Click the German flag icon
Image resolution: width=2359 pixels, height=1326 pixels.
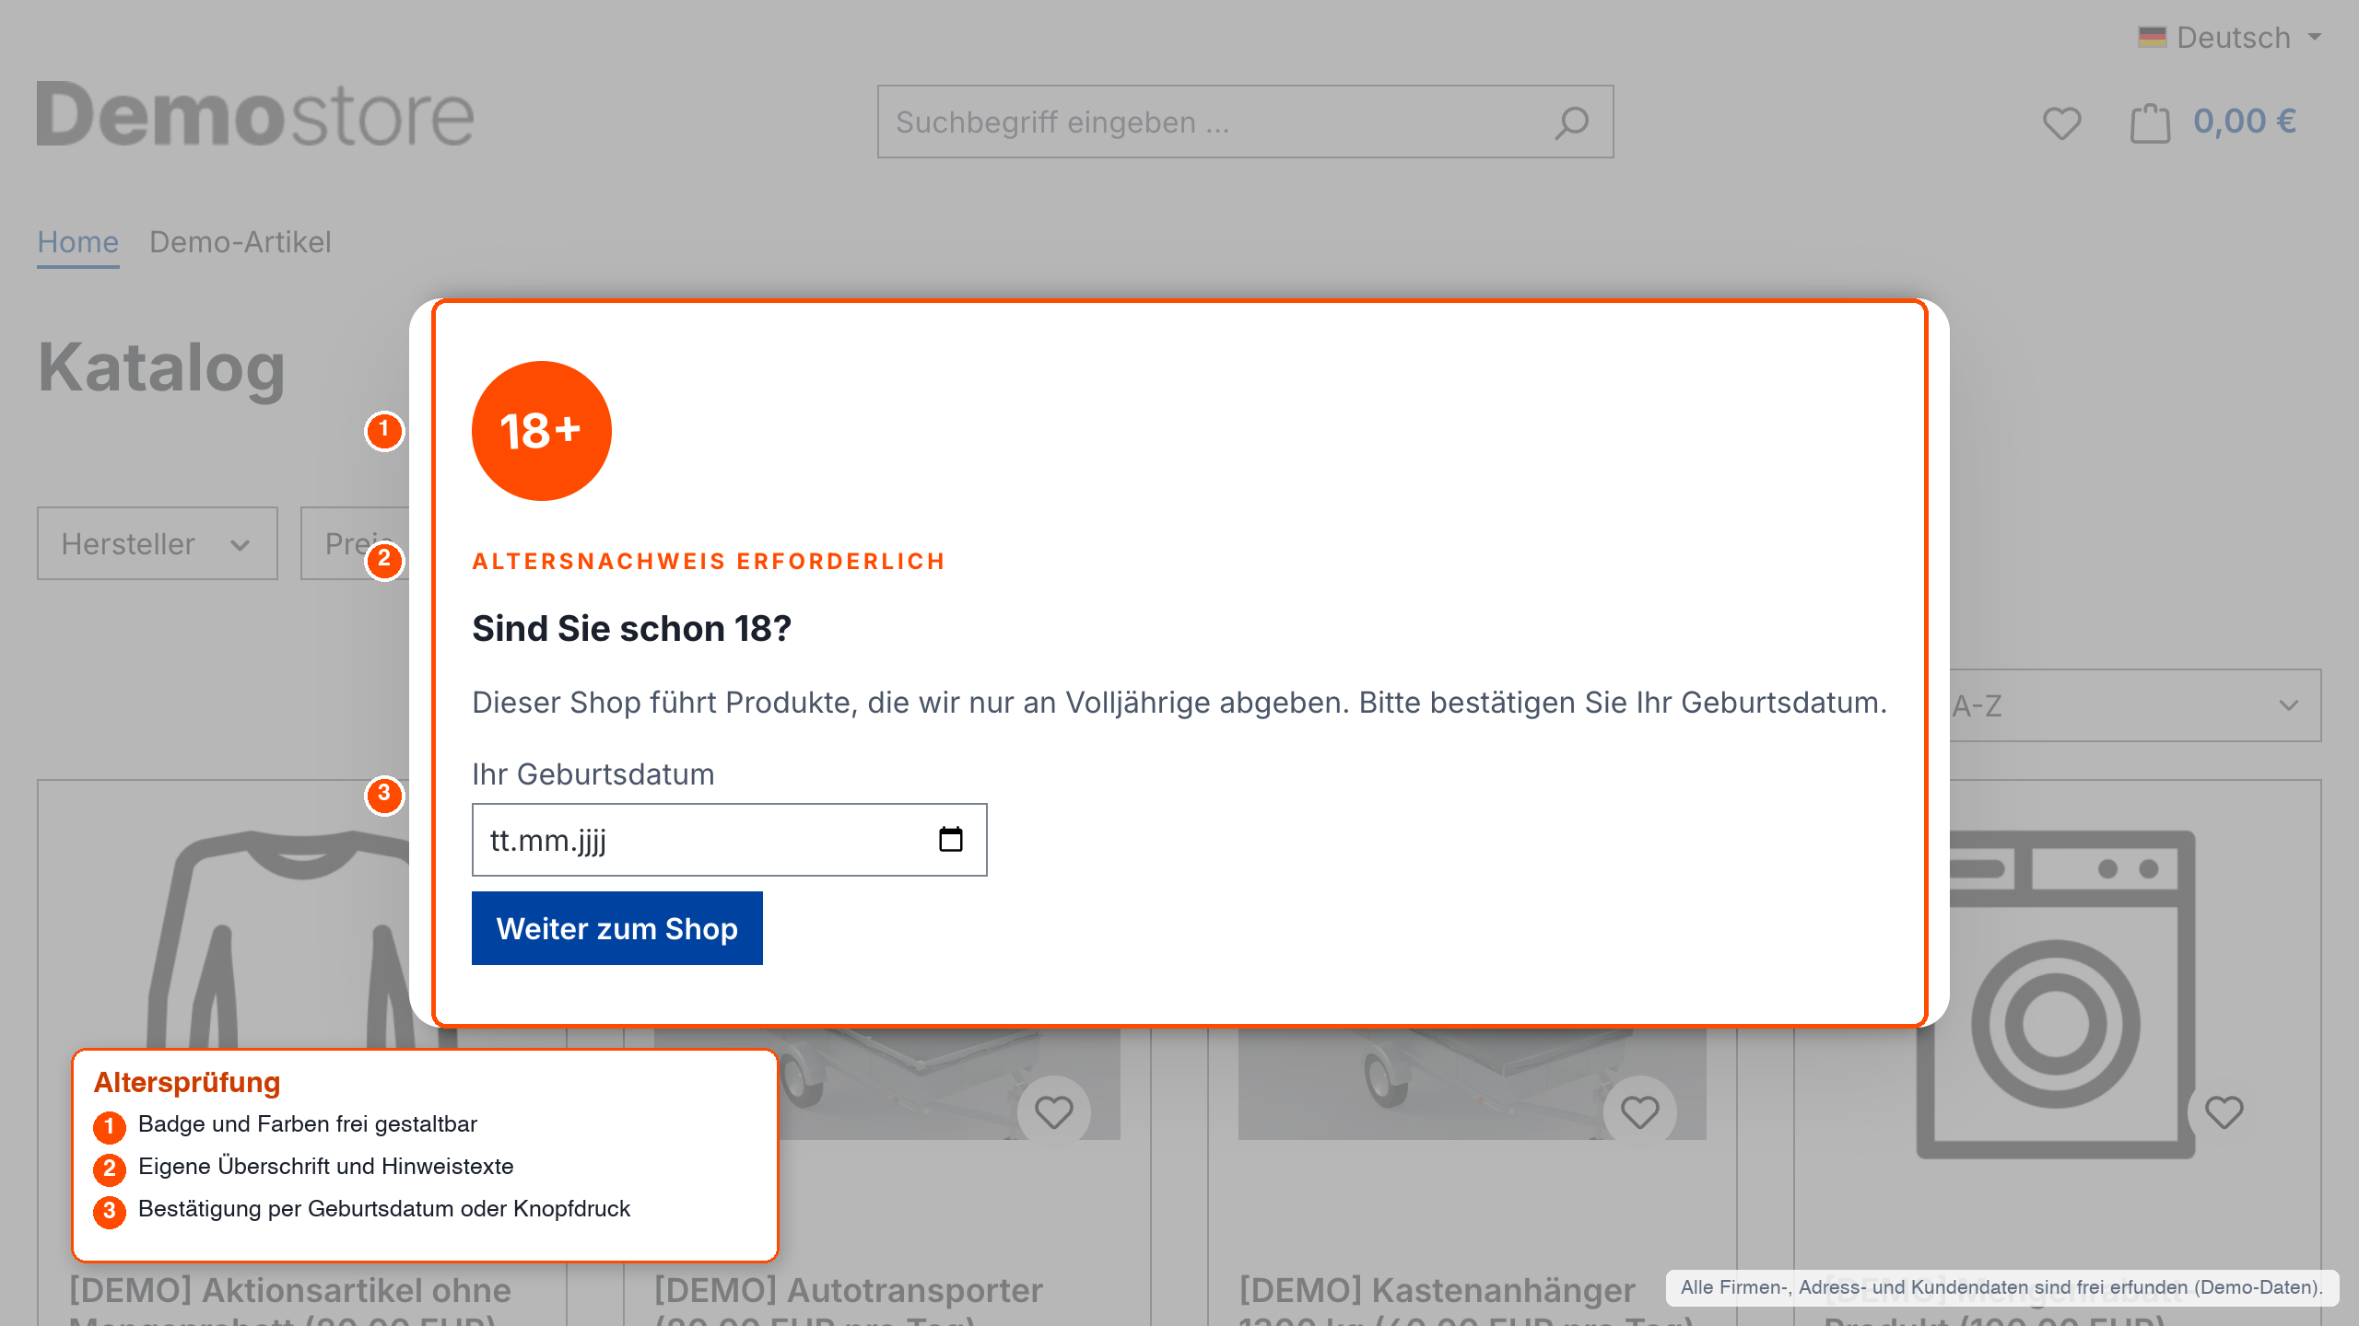(x=2152, y=38)
